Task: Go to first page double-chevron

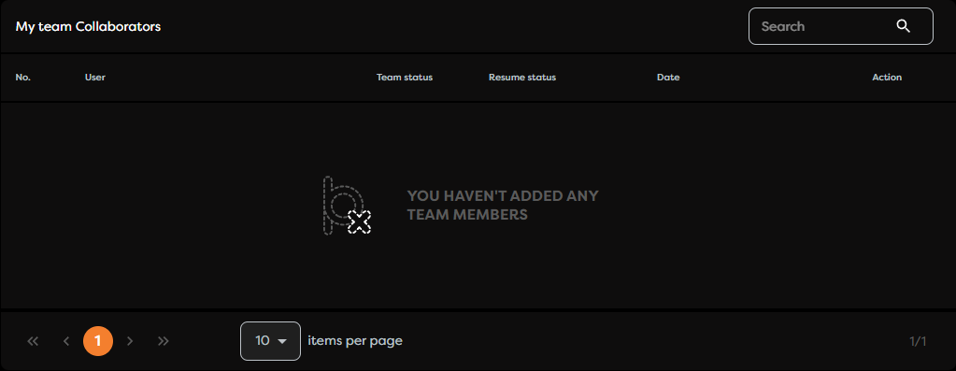Action: tap(33, 341)
